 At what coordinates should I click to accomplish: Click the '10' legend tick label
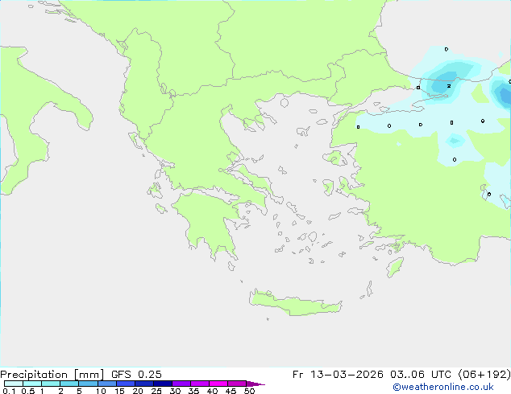coord(101,391)
